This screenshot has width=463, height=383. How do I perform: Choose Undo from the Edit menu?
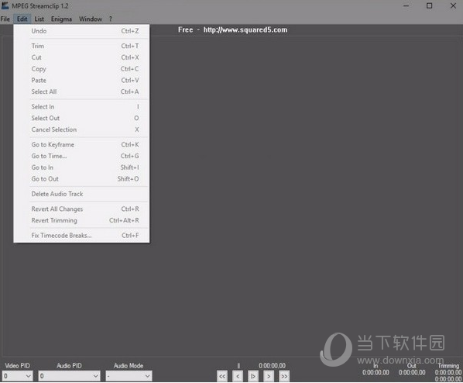tap(81, 31)
